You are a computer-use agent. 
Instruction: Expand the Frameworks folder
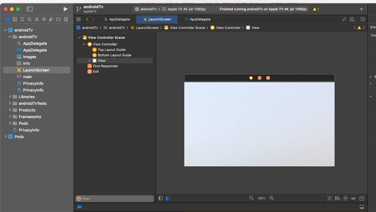coord(10,117)
